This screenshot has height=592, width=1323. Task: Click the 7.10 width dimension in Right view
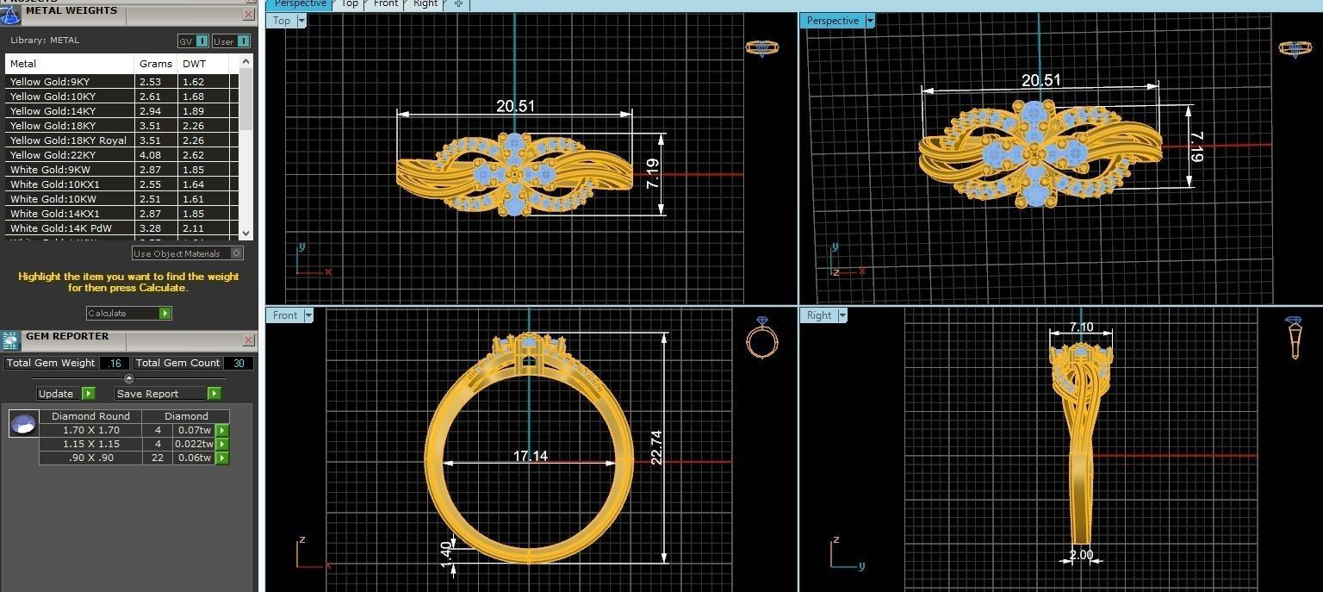coord(1081,327)
